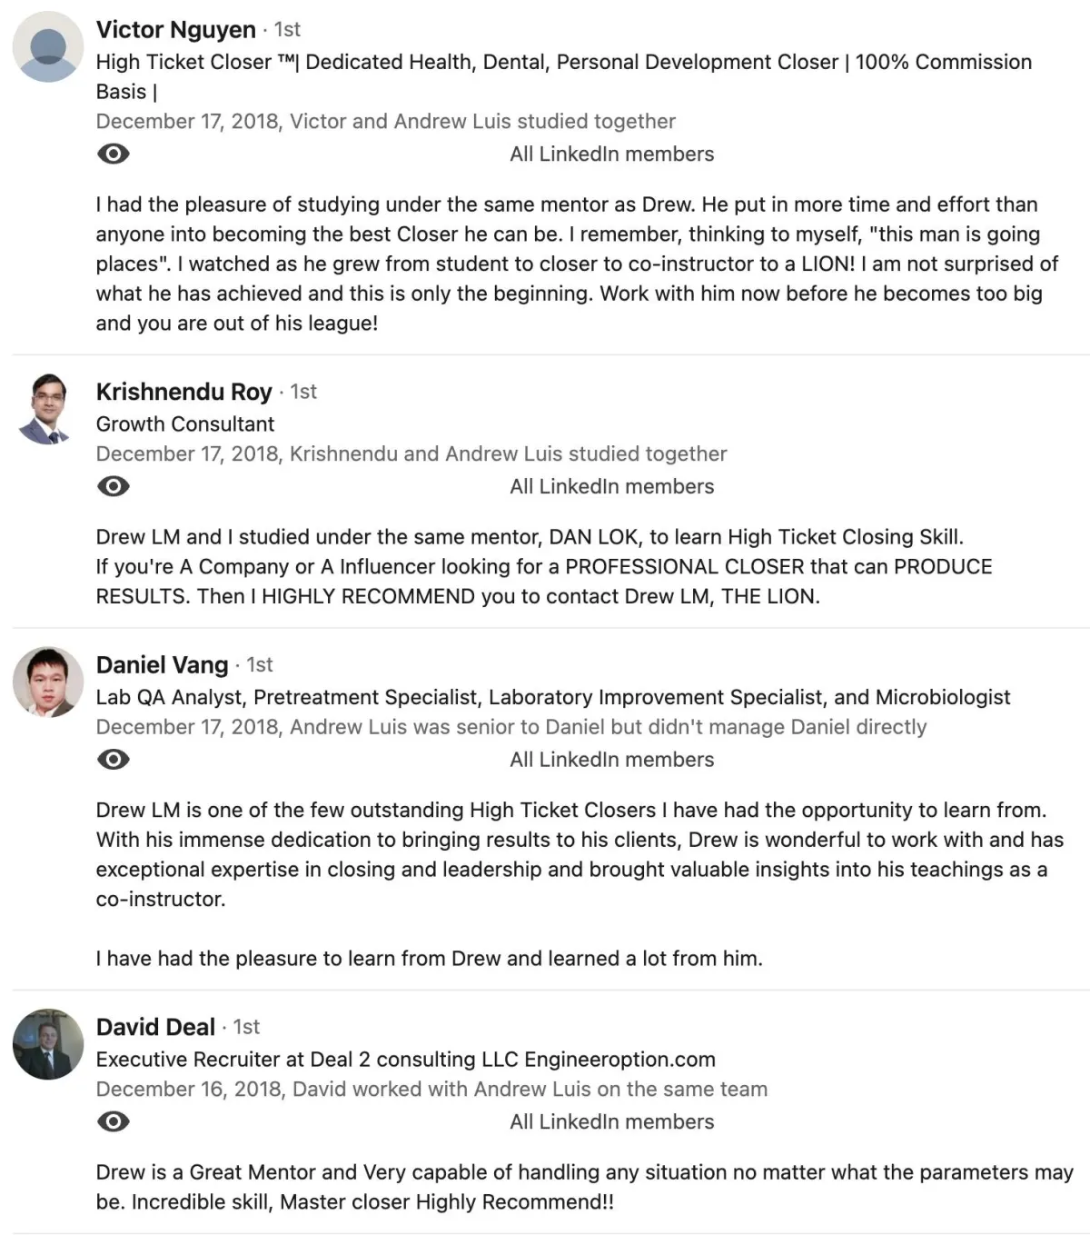Click the David Deal name link
1090x1235 pixels.
coord(156,1027)
